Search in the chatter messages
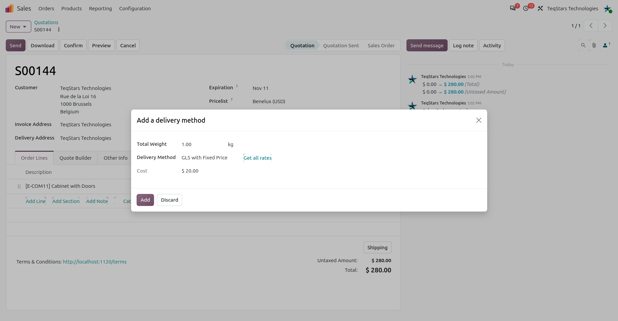618x321 pixels. click(x=583, y=45)
